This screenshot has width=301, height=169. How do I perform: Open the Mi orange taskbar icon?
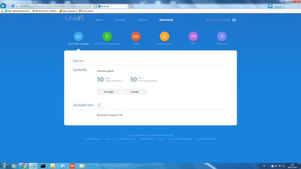tap(72, 166)
